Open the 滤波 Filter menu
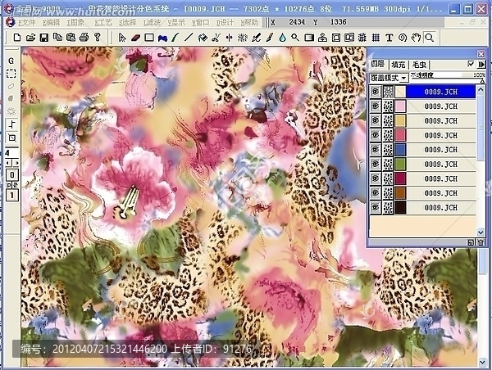492x370 pixels. point(153,23)
